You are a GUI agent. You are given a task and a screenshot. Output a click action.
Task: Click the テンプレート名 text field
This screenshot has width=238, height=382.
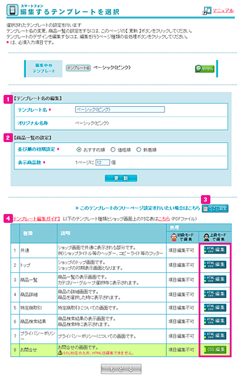click(120, 110)
